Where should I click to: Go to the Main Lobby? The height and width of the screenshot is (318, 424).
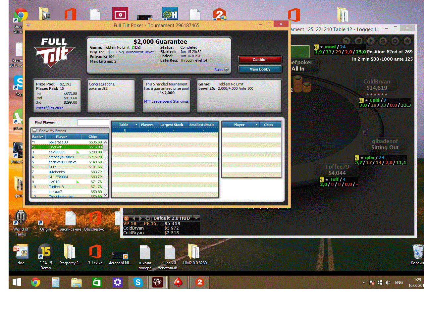pos(260,69)
